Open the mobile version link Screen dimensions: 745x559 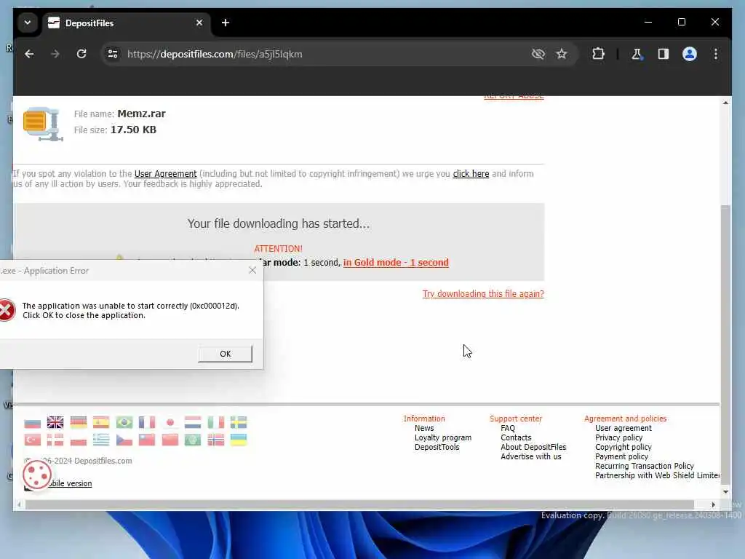point(69,483)
